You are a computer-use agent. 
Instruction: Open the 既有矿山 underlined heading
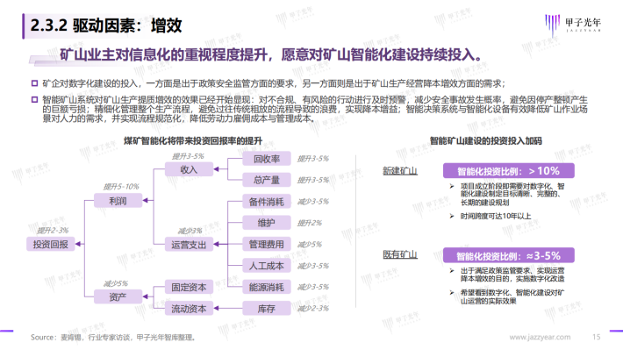(400, 254)
